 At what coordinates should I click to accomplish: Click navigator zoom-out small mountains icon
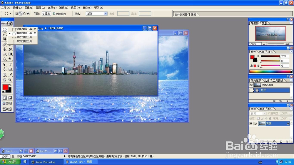pyautogui.click(x=264, y=44)
